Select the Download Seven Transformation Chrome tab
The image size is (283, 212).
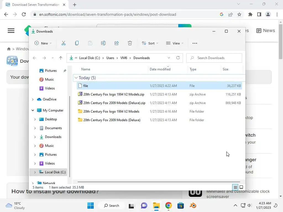36,5
